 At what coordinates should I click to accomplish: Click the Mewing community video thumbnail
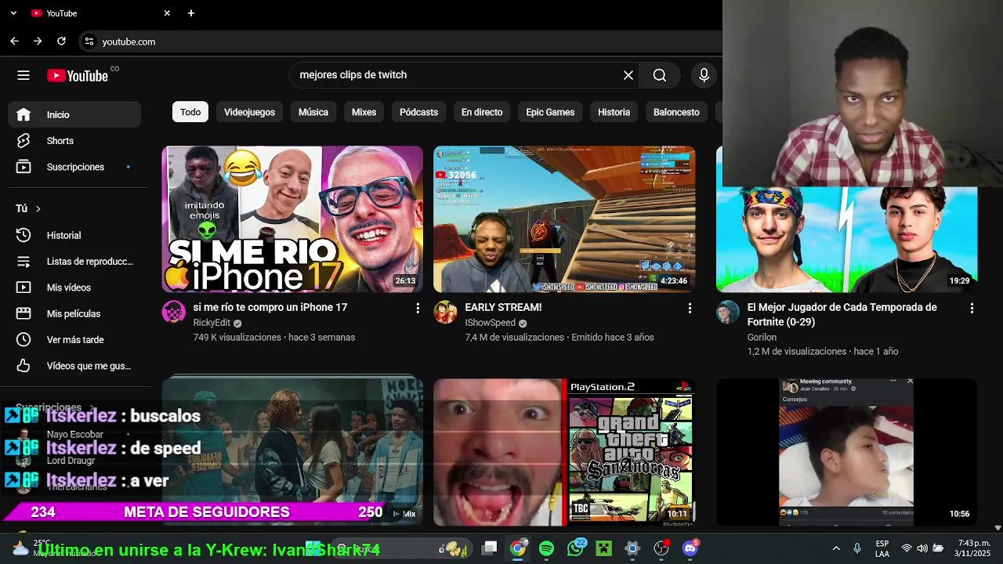point(846,452)
